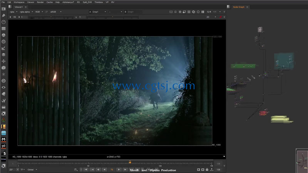Open the RGB display mode dropdown
This screenshot has height=173, width=308.
[39, 12]
